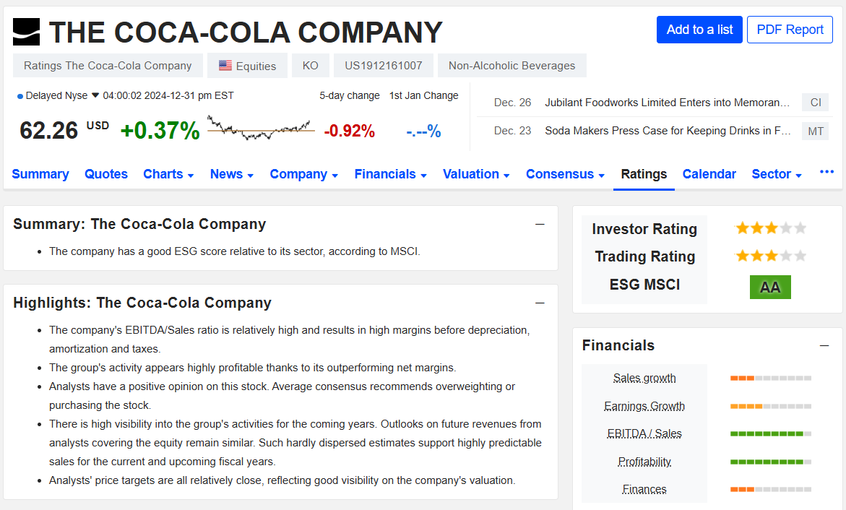The height and width of the screenshot is (510, 846).
Task: Collapse the Financials panel
Action: point(824,345)
